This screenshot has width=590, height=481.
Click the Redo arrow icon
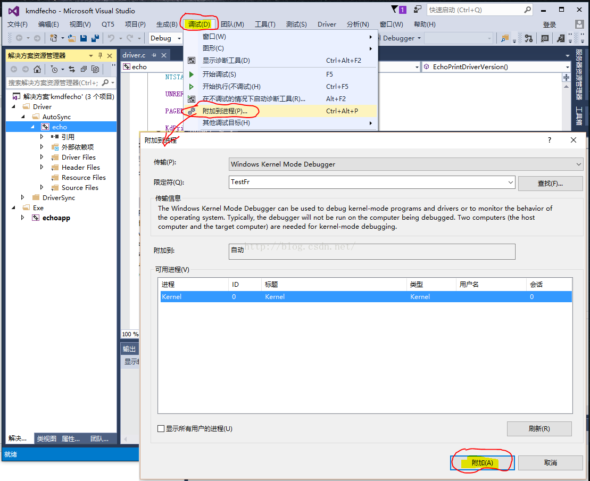(x=130, y=38)
